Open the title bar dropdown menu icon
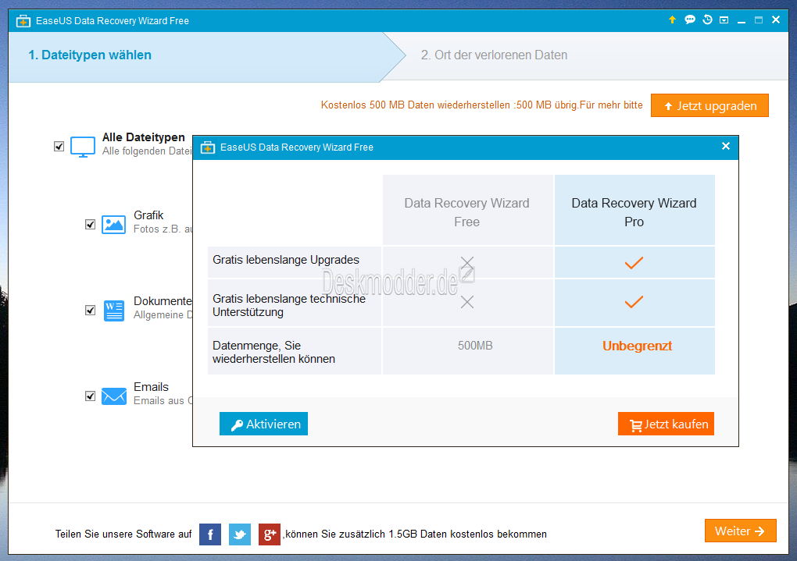 tap(724, 20)
